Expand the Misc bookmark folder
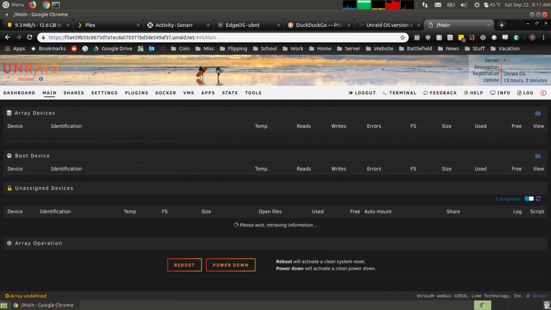 click(x=205, y=48)
